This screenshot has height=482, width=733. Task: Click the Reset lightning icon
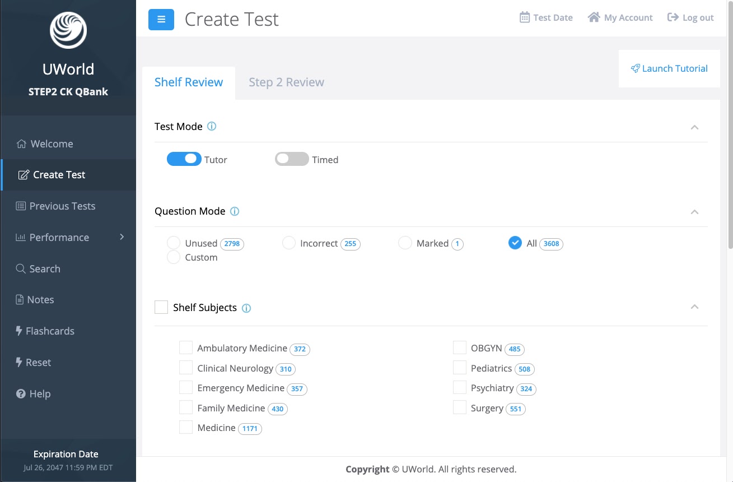tap(19, 362)
